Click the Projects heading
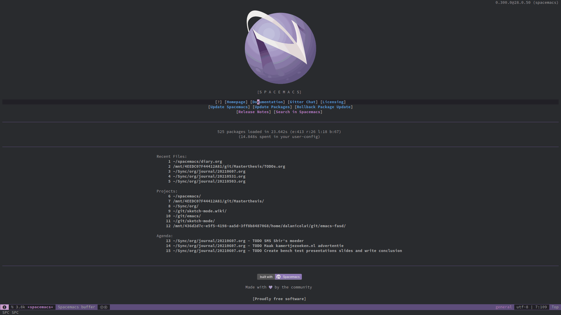Screen dimensions: 561x315 167,191
